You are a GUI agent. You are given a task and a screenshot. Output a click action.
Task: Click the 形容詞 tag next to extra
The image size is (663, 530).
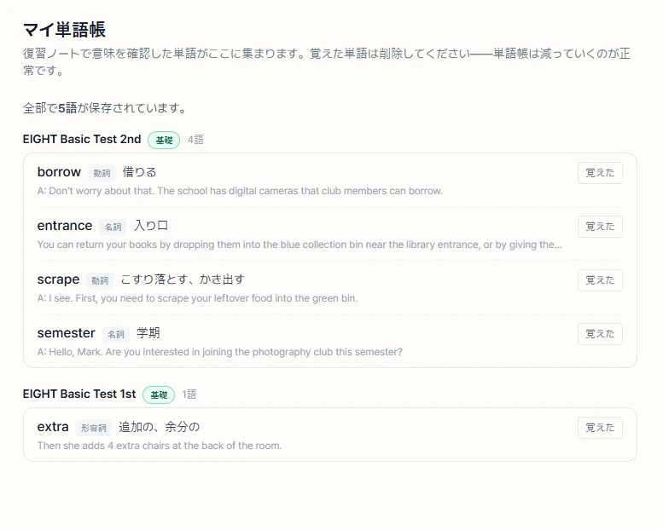point(94,428)
